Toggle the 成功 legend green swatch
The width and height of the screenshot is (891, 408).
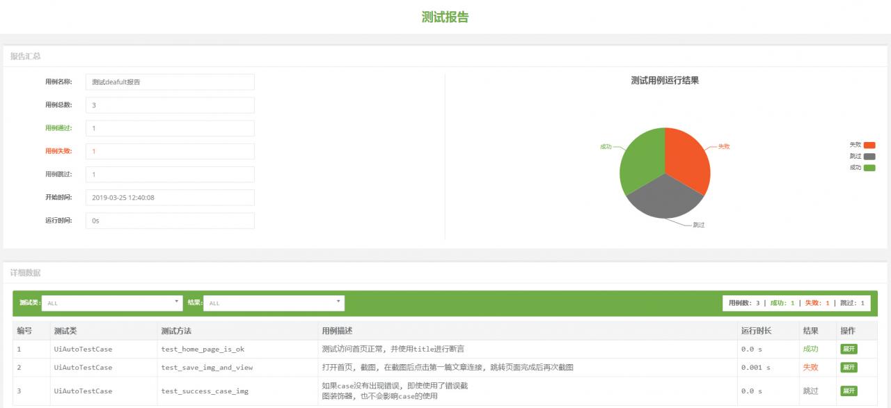coord(869,168)
